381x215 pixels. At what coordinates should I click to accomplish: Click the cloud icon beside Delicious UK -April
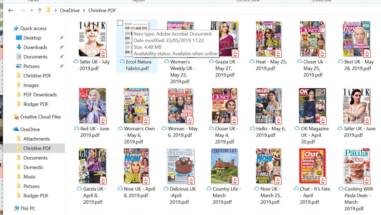[x=166, y=189]
